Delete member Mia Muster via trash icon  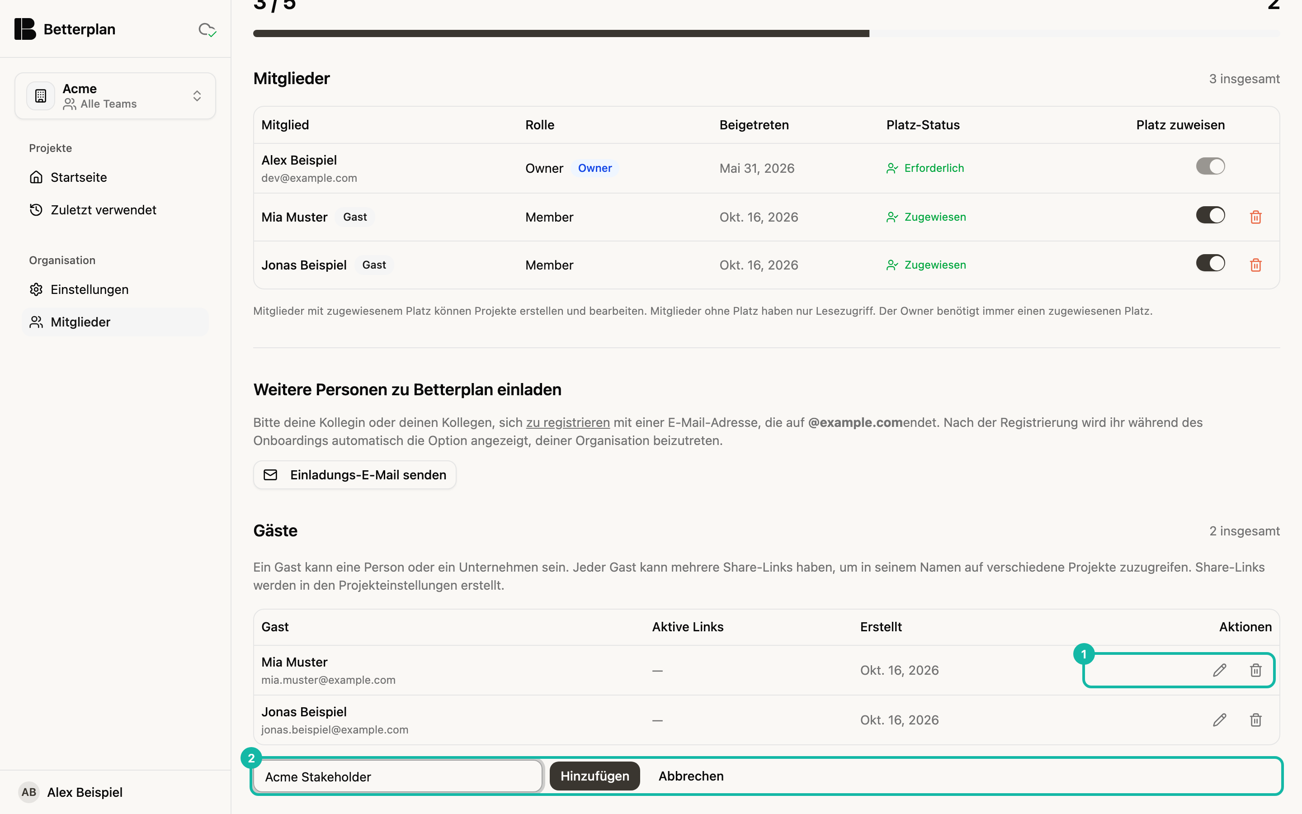pyautogui.click(x=1256, y=217)
